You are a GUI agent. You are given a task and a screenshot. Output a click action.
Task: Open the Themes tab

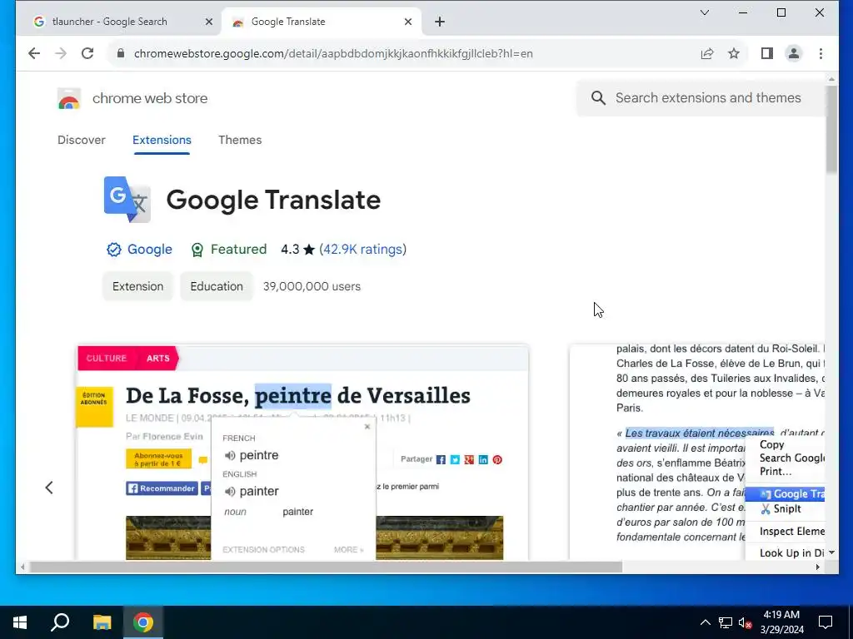(x=240, y=140)
